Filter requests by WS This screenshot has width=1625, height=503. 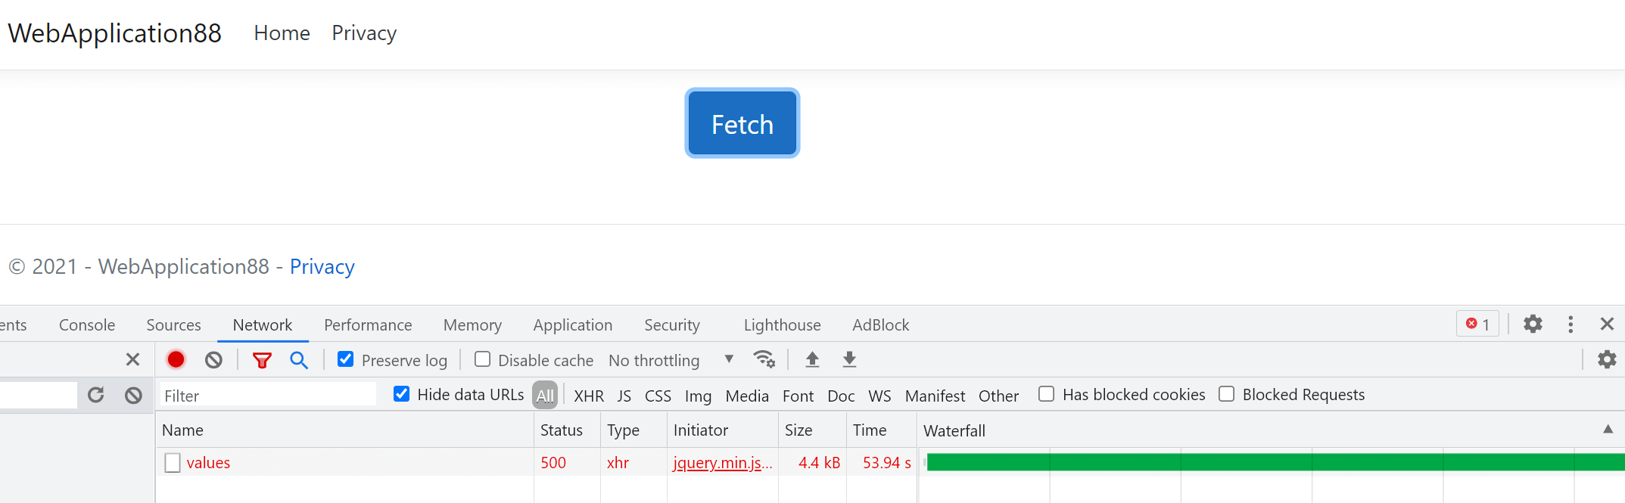[x=879, y=396]
